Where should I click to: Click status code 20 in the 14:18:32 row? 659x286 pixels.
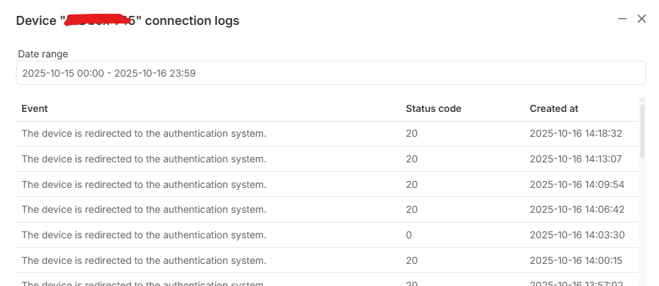(412, 134)
